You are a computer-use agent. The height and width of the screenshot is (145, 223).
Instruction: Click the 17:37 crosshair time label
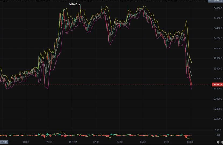click(x=4, y=142)
